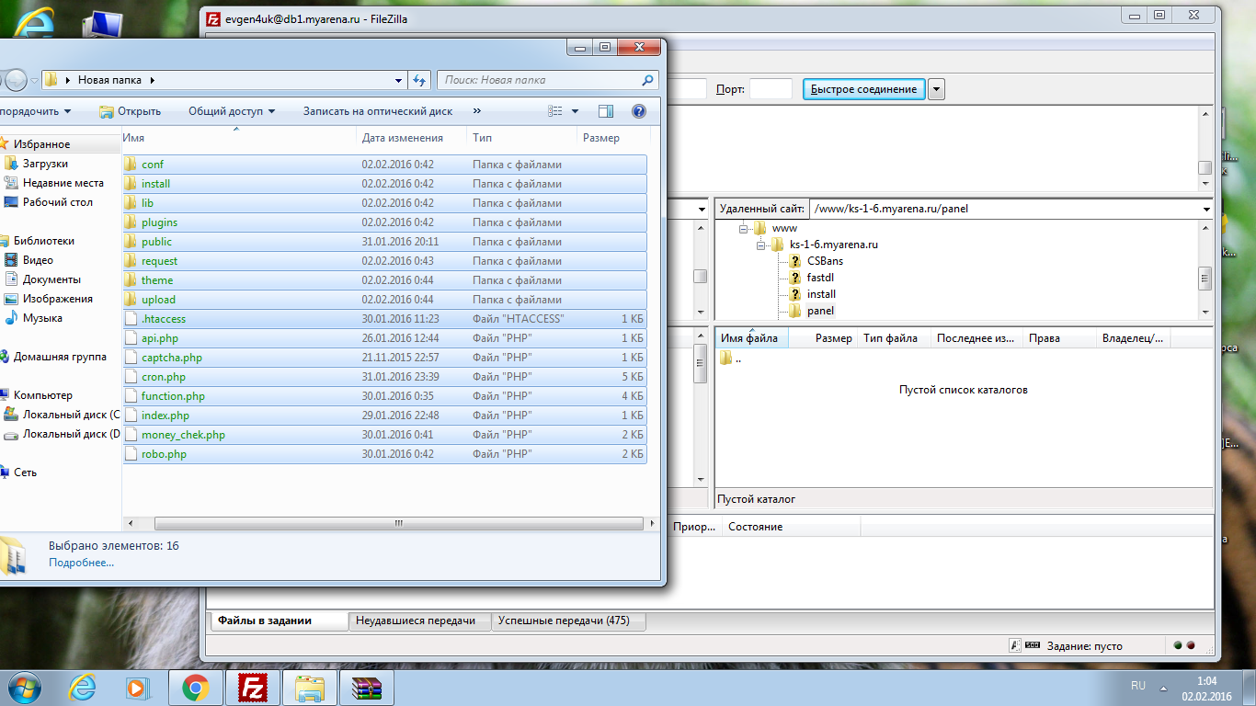Viewport: 1256px width, 706px height.
Task: Click the Windows Start orb
Action: (23, 688)
